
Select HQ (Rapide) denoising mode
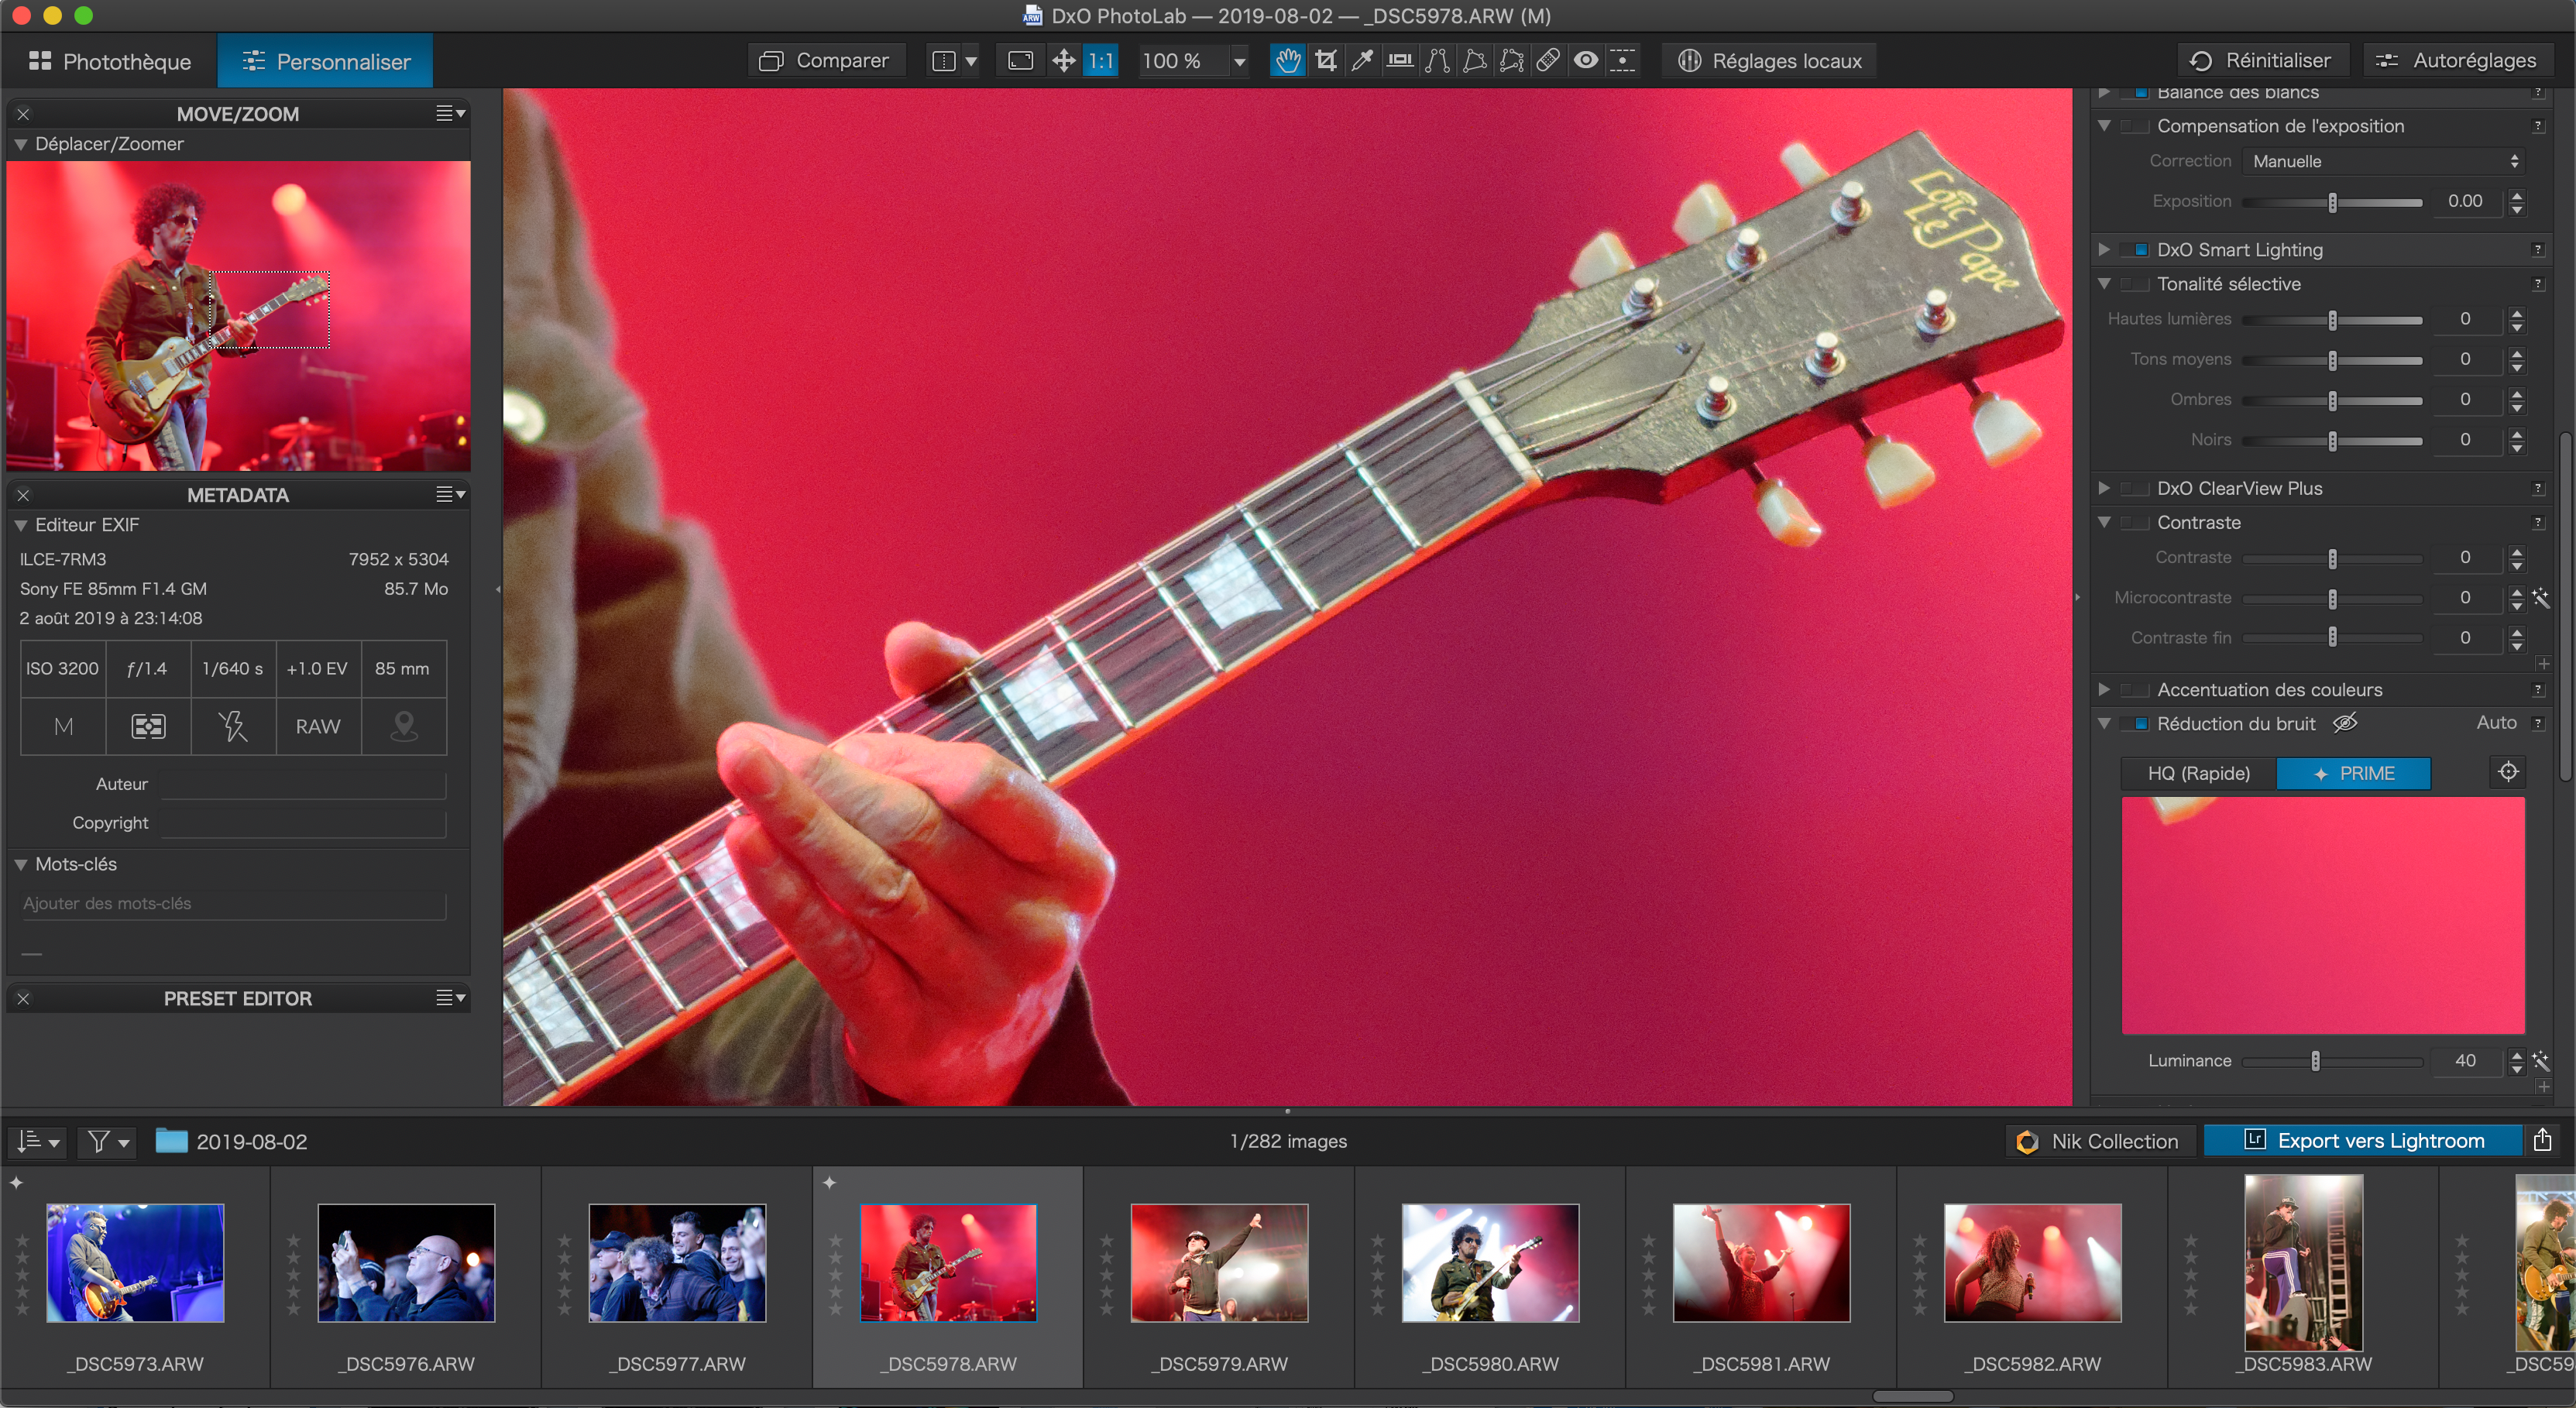tap(2198, 773)
